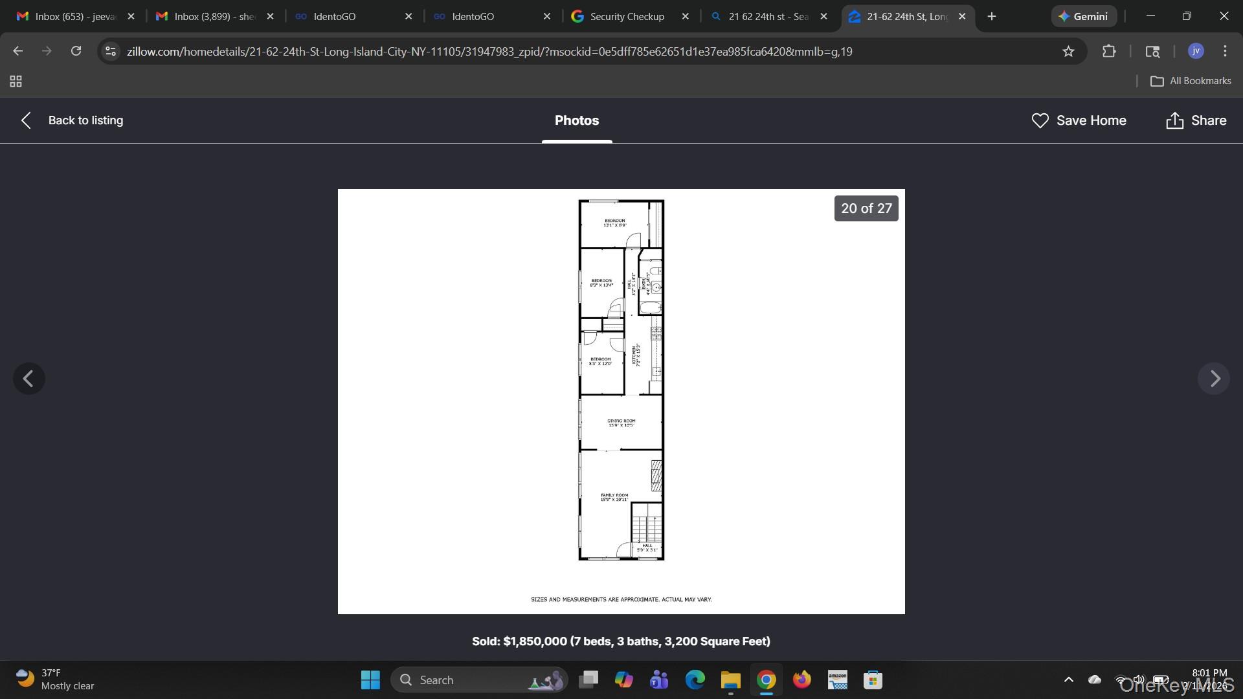This screenshot has width=1243, height=699.
Task: Switch to first Gmail Inbox tab
Action: point(74,16)
